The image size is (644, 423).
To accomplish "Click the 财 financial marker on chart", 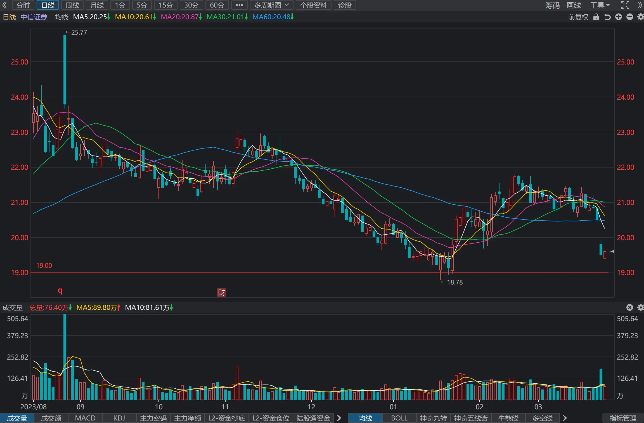I will click(221, 292).
